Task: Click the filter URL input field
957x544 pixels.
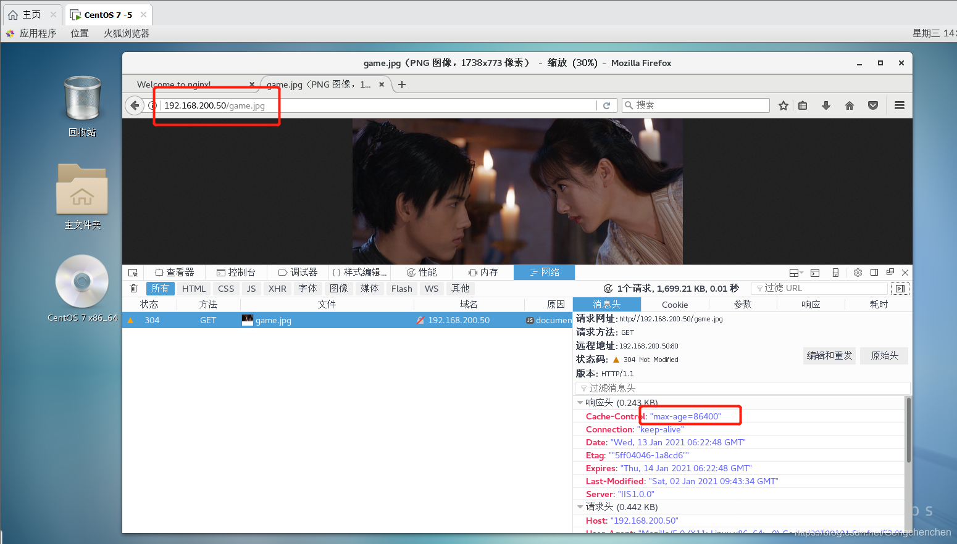Action: [x=819, y=288]
